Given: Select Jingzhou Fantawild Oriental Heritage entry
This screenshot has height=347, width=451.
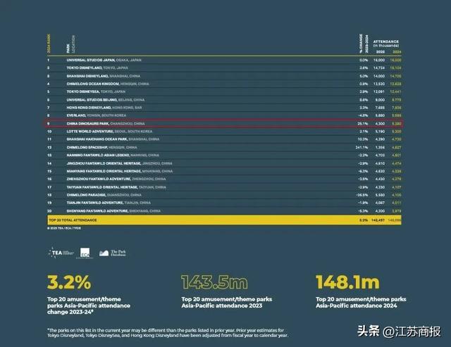Looking at the screenshot, I should point(119,163).
